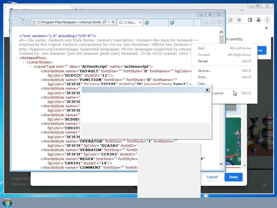Choose Reload in context menu

[x=224, y=61]
